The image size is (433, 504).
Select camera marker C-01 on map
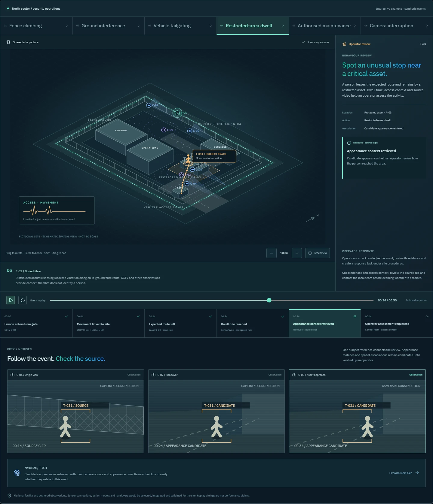pos(149,105)
